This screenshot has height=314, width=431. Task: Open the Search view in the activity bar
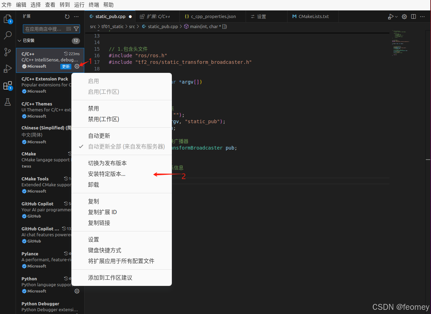coord(8,35)
